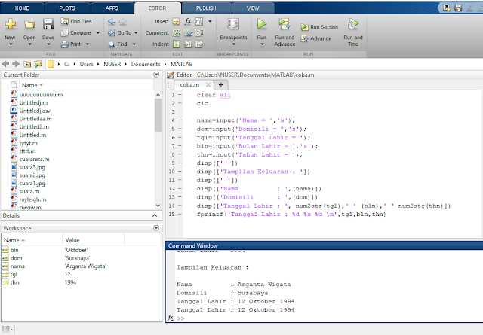Click the Open folder icon
483x335 pixels.
[x=29, y=24]
